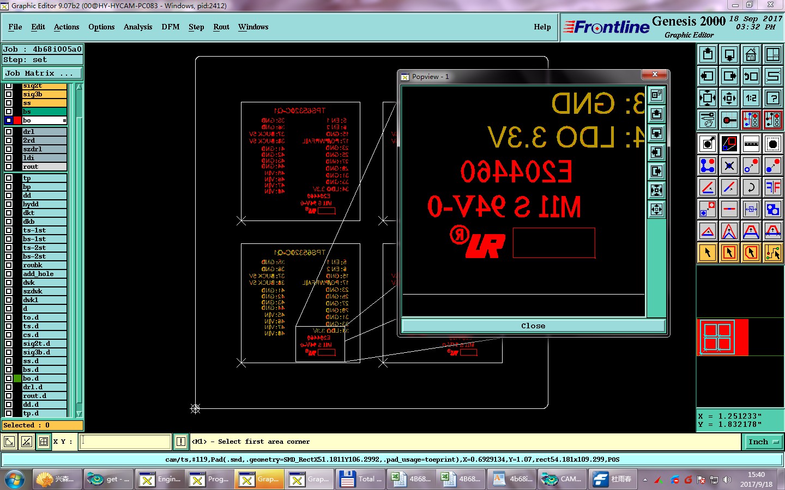Viewport: 785px width, 490px height.
Task: Open the Analysis menu
Action: coord(138,27)
